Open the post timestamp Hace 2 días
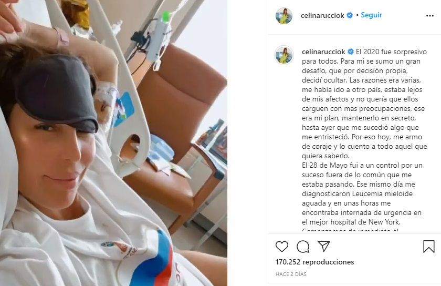The height and width of the screenshot is (286, 441). (291, 274)
